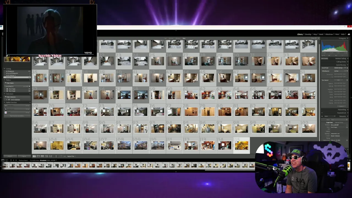Expand Smart Collections set

(7, 100)
